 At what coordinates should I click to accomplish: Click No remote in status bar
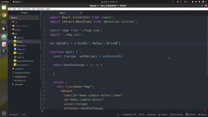176,114
